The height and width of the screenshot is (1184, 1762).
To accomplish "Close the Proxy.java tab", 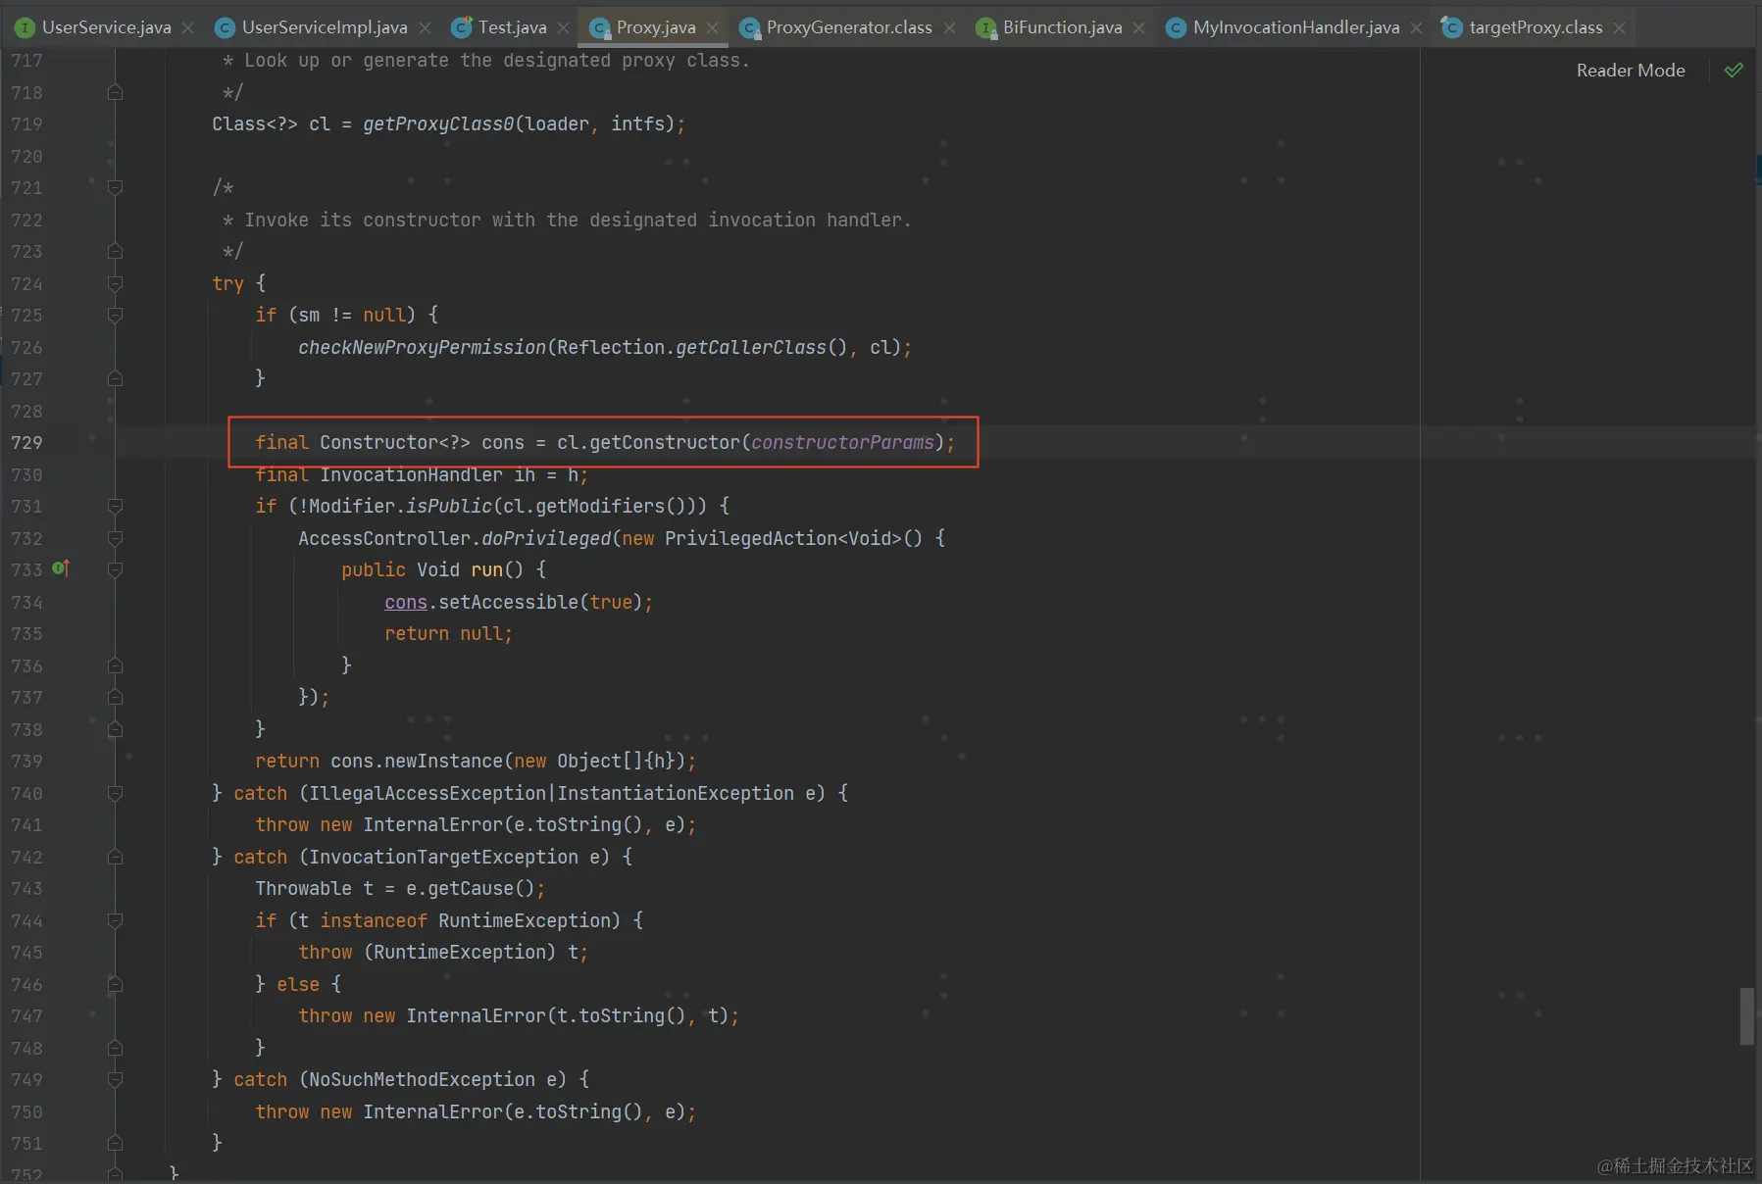I will point(713,27).
